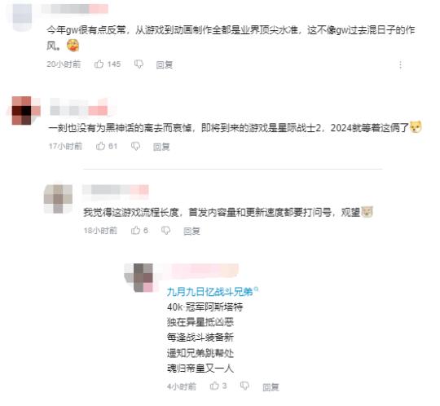
Task: Click 回复 under the 17小时前 comment
Action: point(161,147)
